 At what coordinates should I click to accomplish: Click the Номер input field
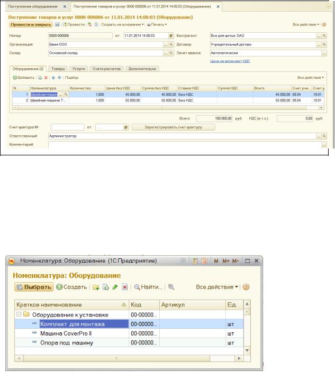tap(80, 35)
